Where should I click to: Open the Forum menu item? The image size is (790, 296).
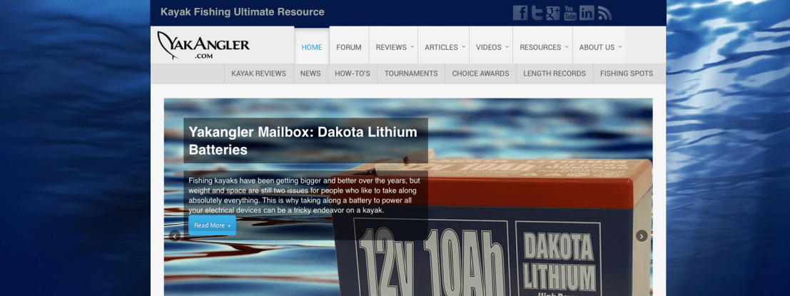349,48
